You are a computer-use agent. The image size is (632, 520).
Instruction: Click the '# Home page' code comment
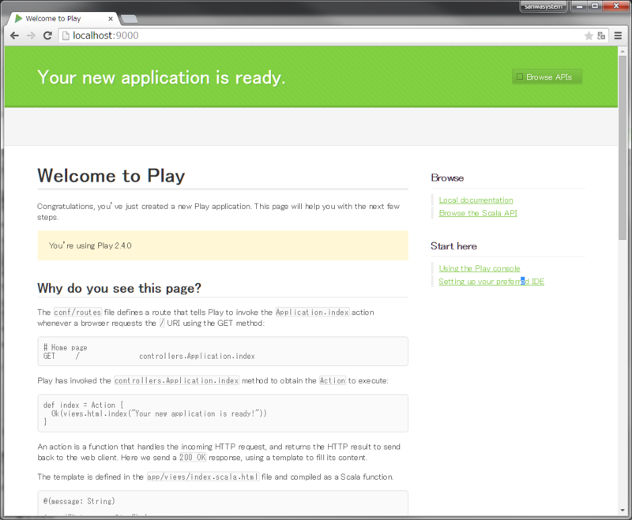click(x=66, y=347)
